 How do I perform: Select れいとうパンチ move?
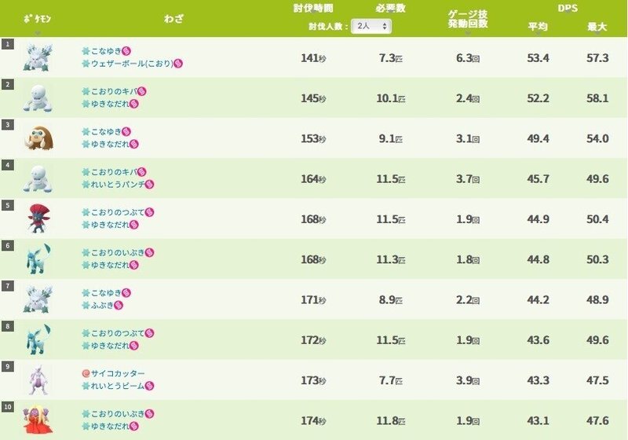point(118,185)
